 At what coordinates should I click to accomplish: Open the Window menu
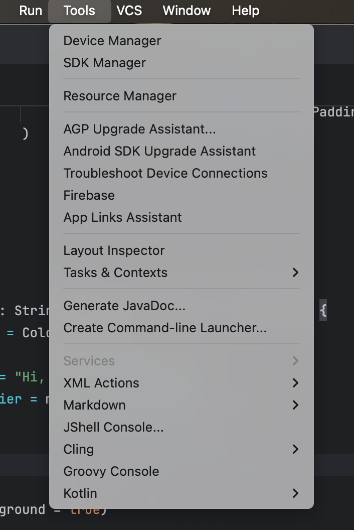187,11
